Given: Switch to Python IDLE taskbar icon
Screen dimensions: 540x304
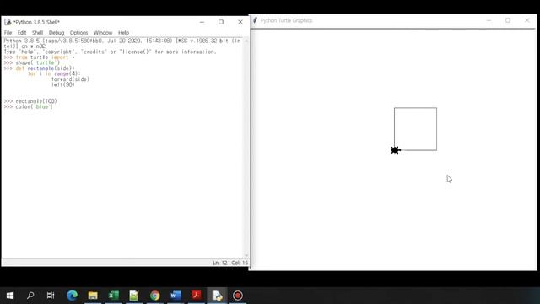Looking at the screenshot, I should tap(217, 296).
